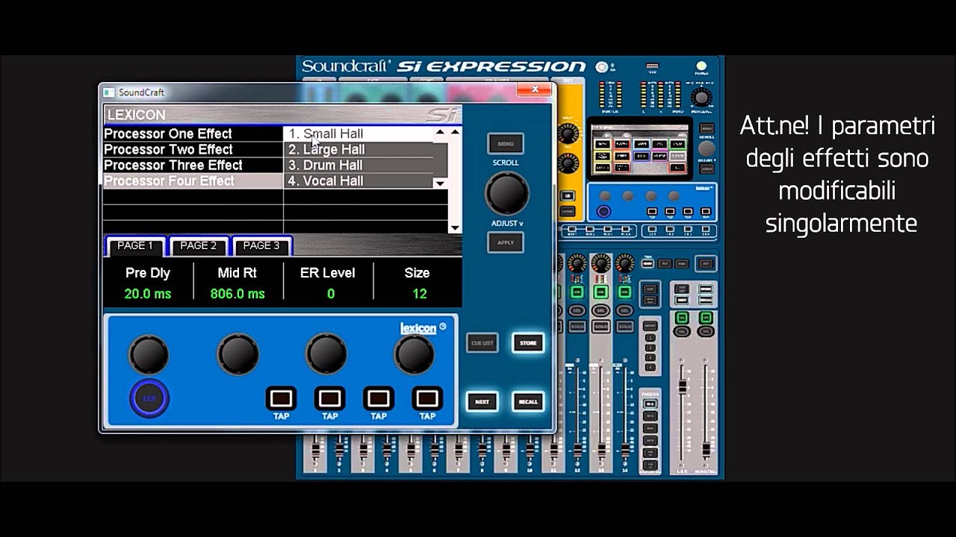Click the fourth TAP button below Size knob
This screenshot has width=956, height=537.
[x=427, y=398]
